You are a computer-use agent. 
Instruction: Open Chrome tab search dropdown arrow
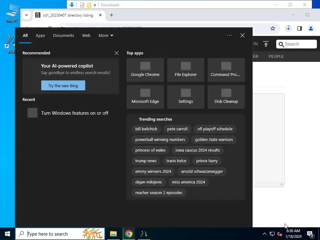click(x=27, y=15)
